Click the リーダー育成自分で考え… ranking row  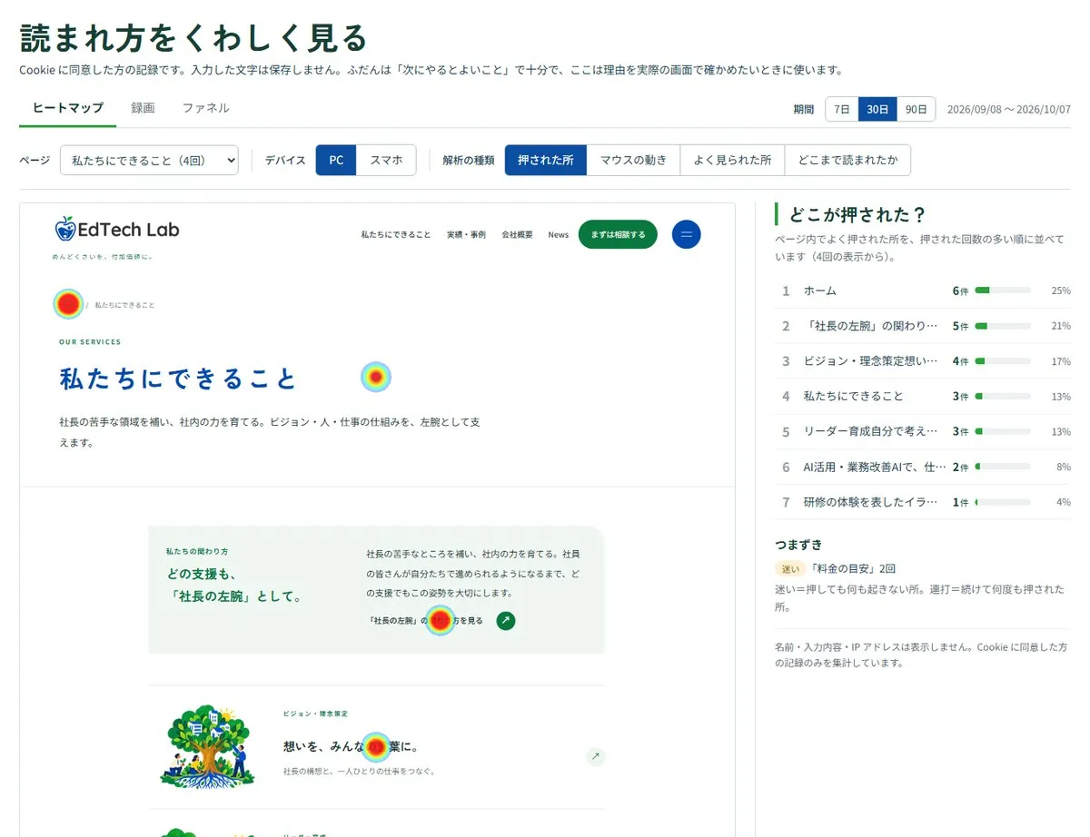coord(923,431)
